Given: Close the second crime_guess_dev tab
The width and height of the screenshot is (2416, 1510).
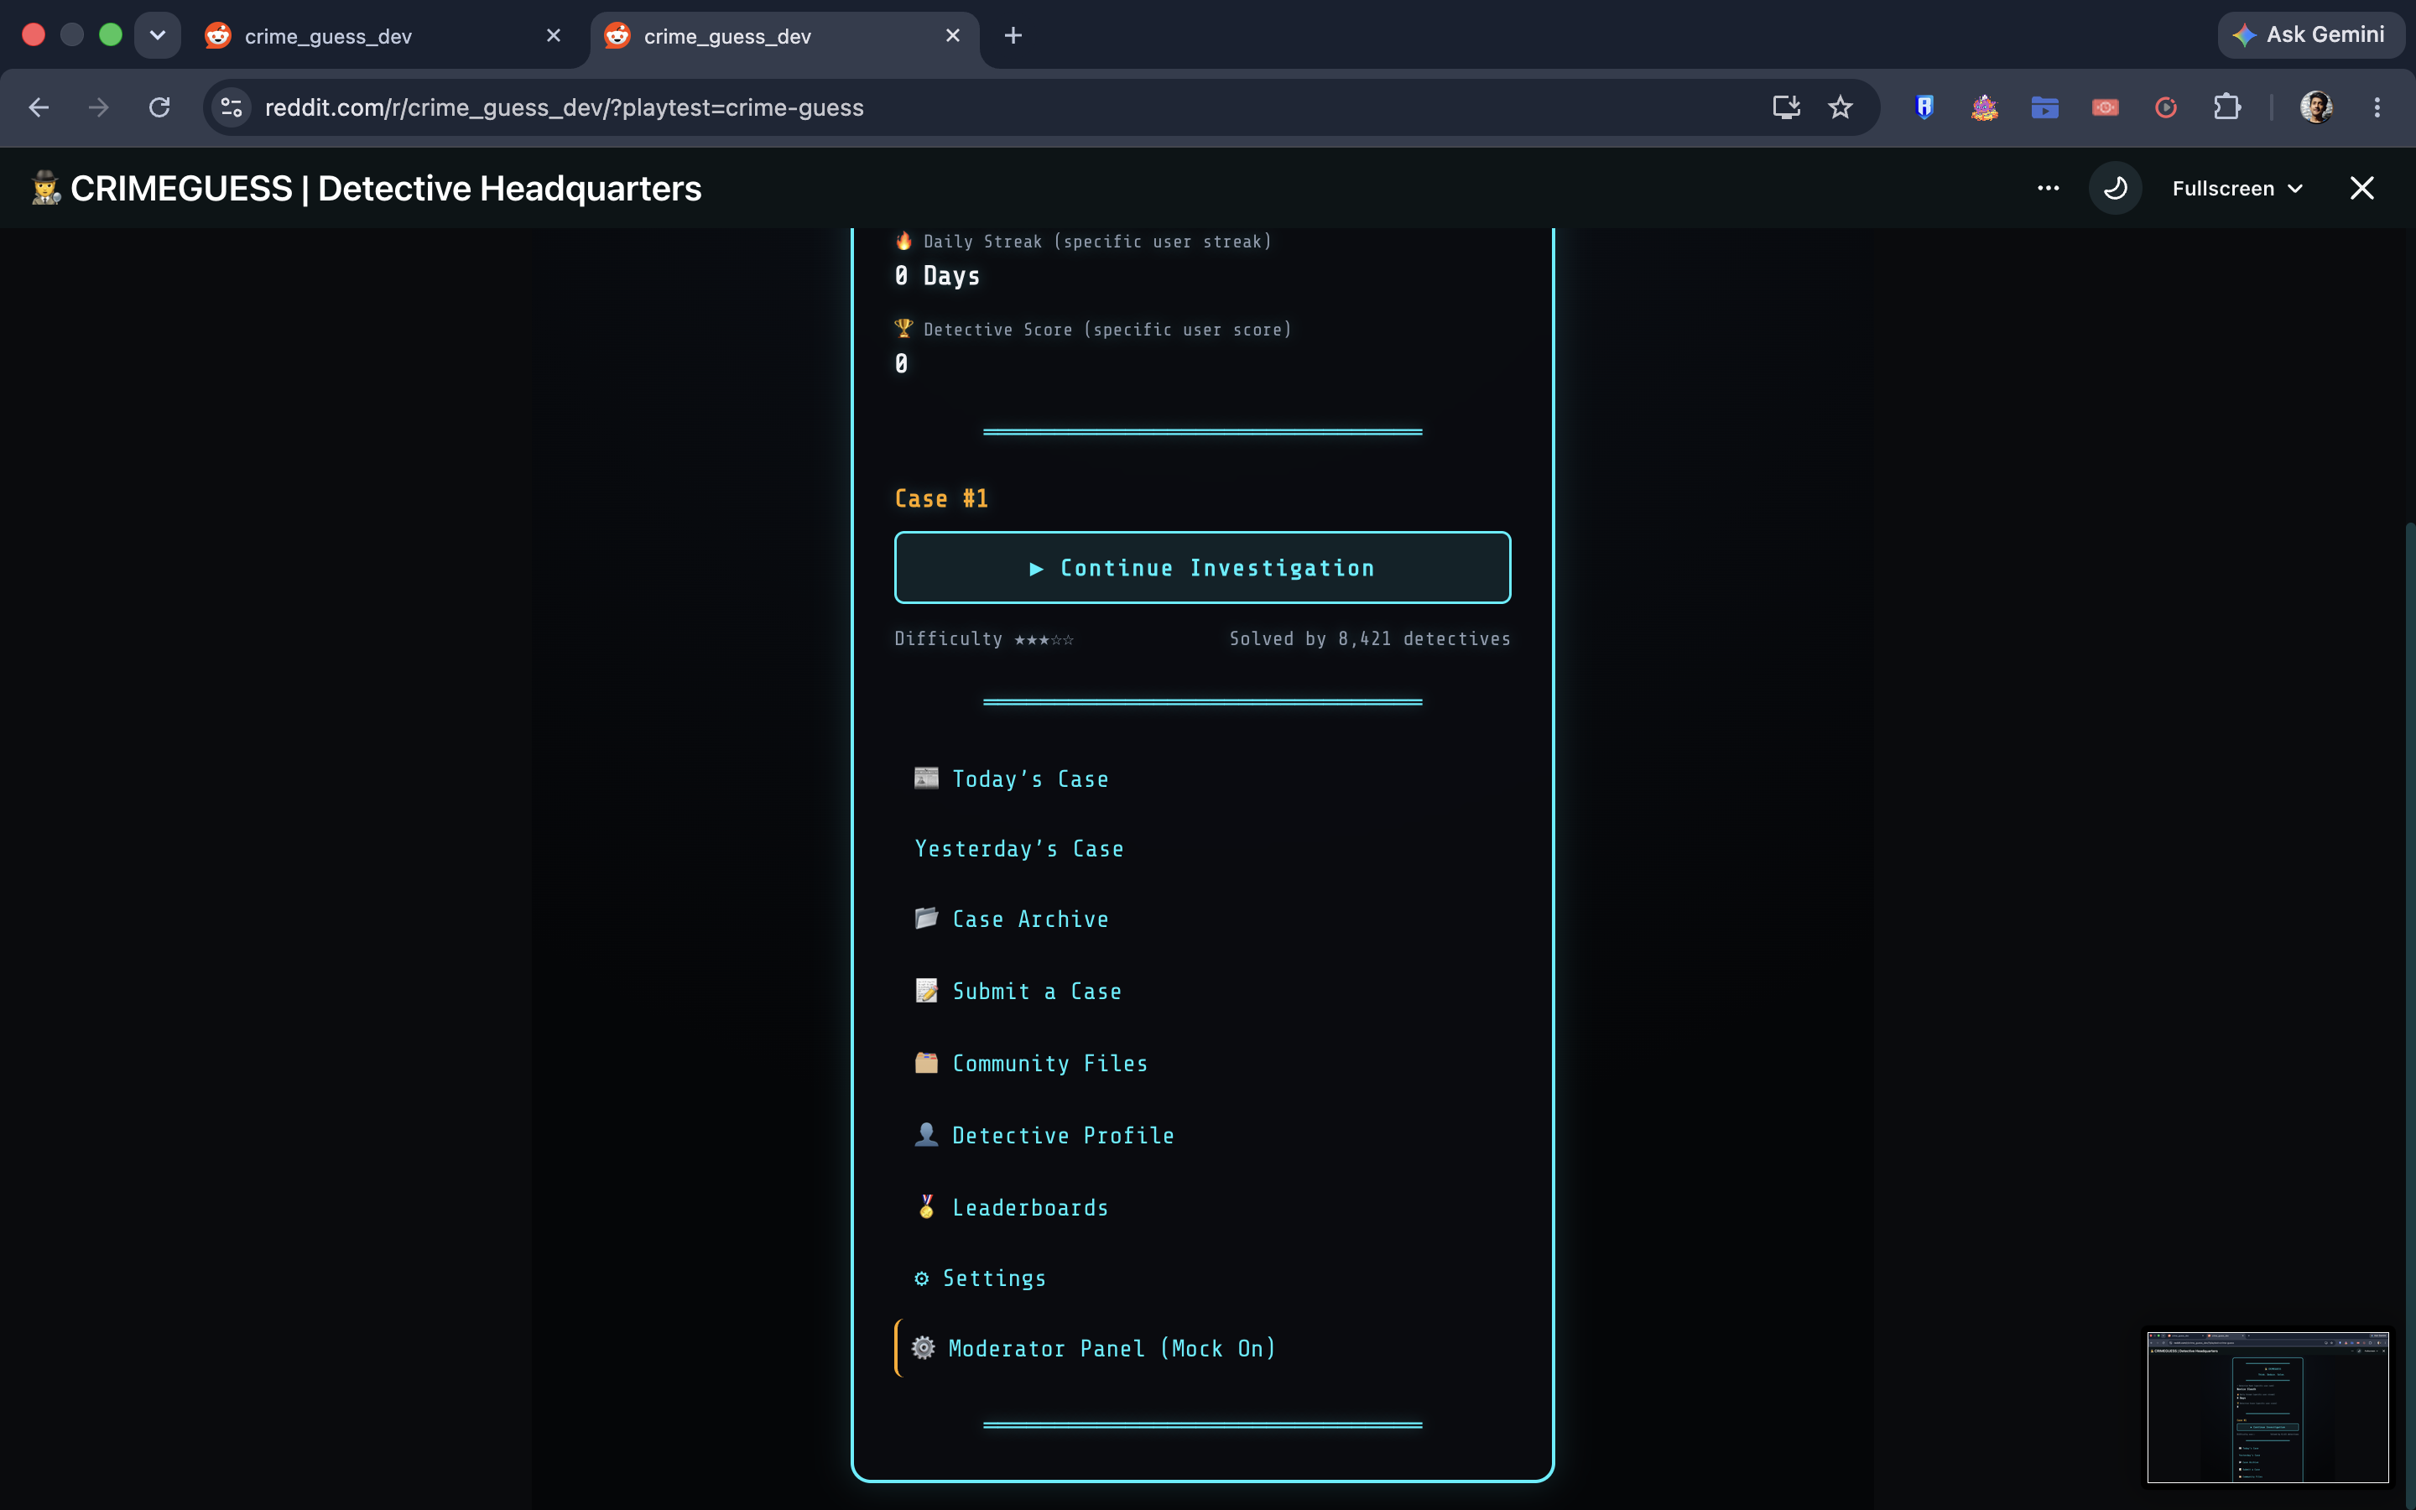Looking at the screenshot, I should pos(952,36).
